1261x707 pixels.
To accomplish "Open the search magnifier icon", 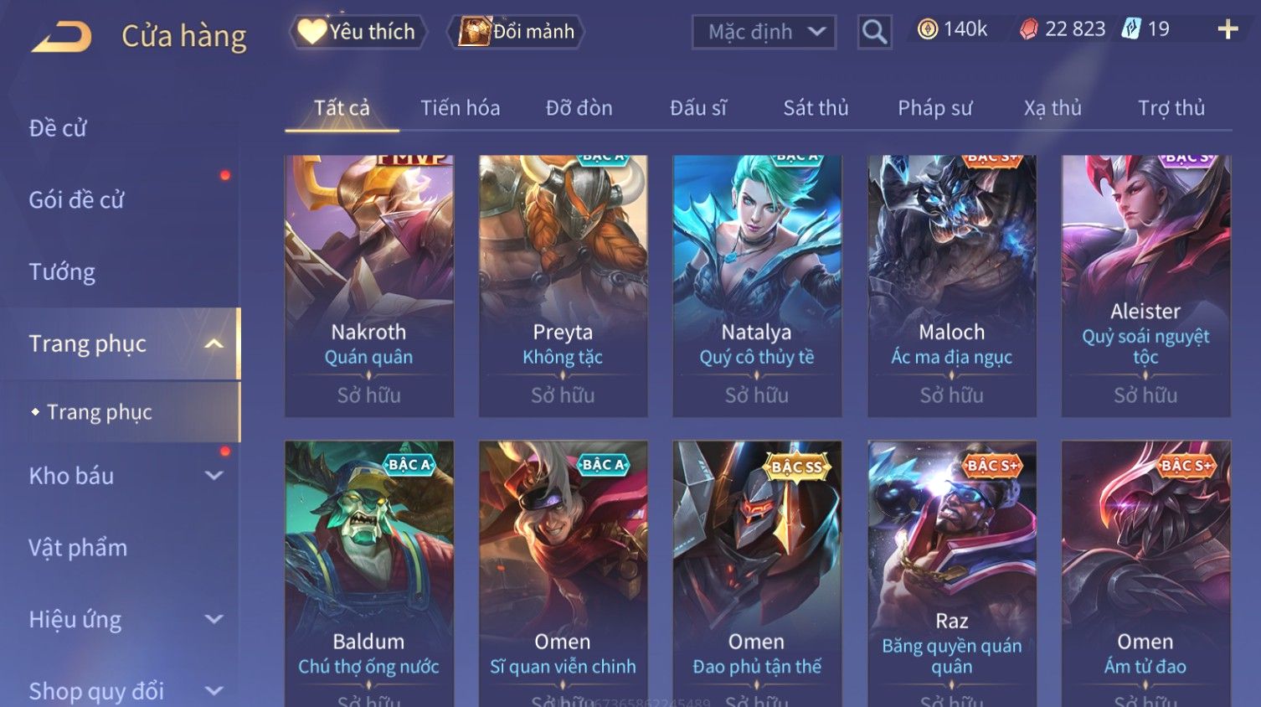I will pos(874,33).
